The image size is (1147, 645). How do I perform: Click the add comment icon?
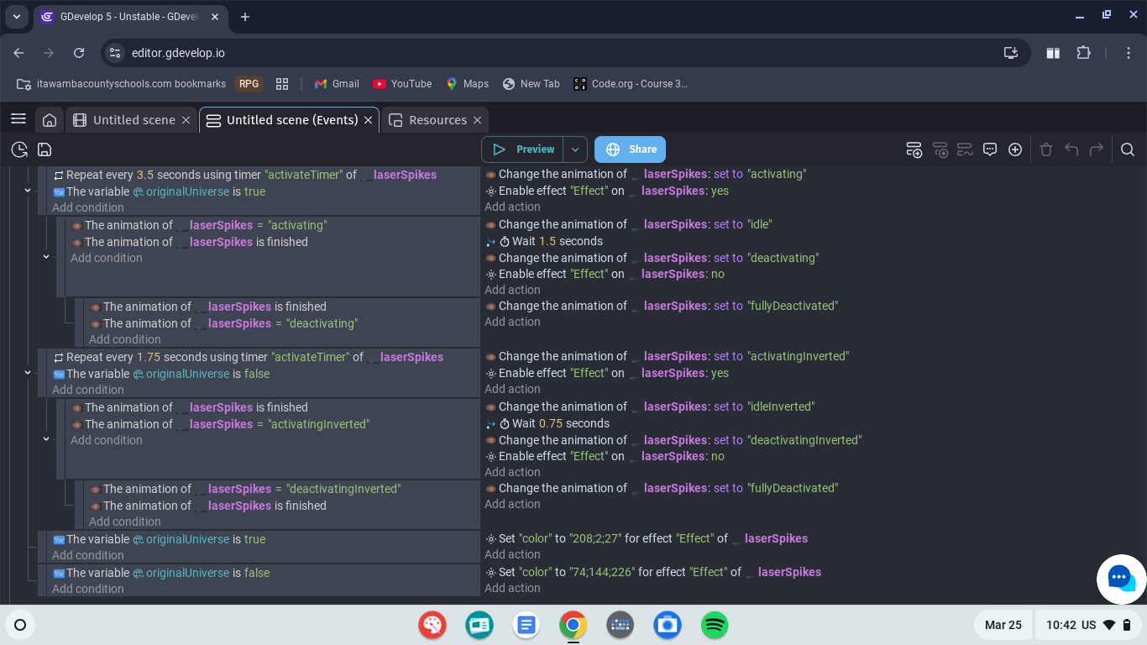[990, 149]
